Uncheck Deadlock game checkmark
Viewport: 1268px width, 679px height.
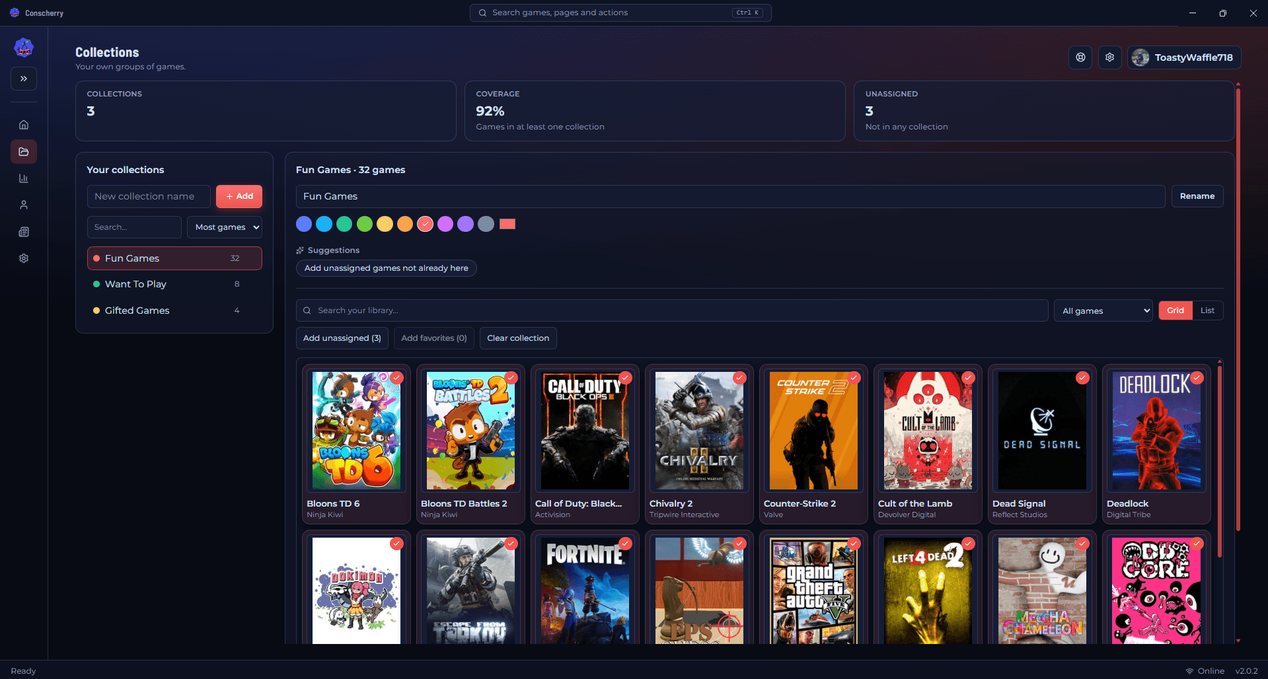point(1197,378)
